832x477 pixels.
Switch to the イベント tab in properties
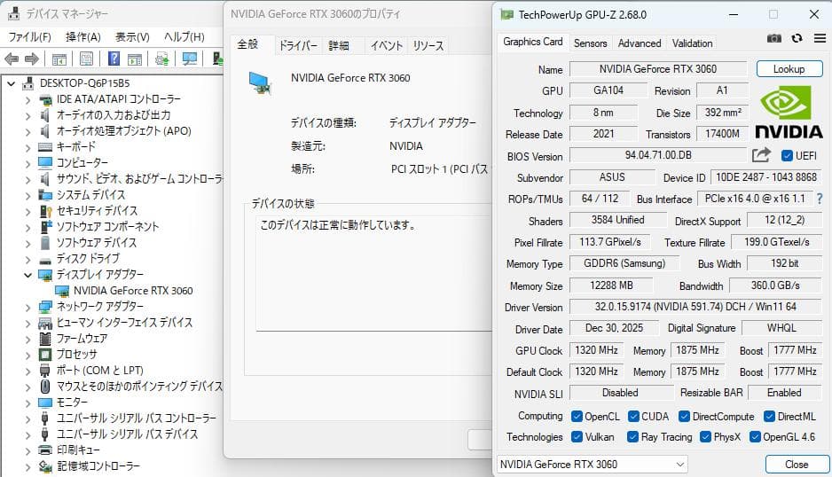pyautogui.click(x=387, y=45)
